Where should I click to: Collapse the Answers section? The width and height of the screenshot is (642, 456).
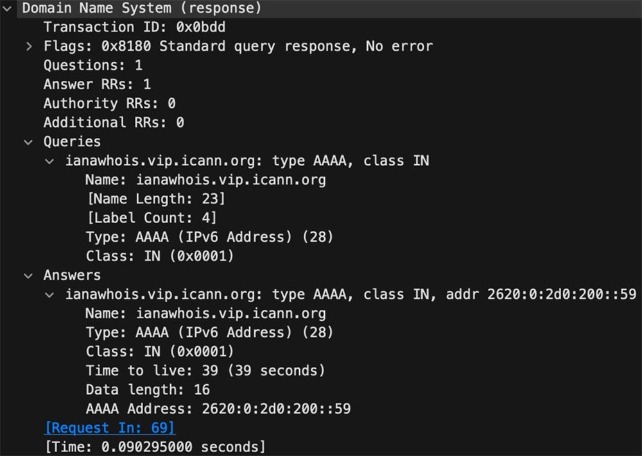point(28,275)
